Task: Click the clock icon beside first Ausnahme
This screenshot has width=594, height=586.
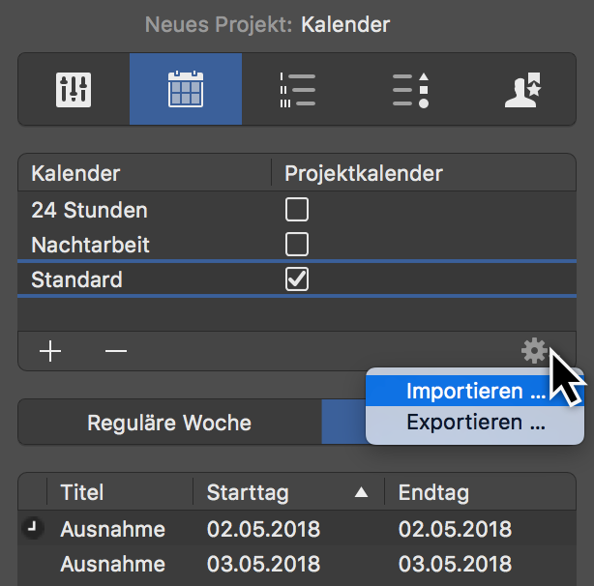Action: (32, 529)
